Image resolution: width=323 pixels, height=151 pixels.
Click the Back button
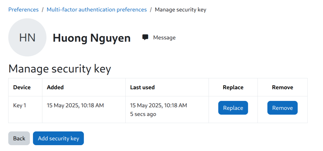pos(19,138)
